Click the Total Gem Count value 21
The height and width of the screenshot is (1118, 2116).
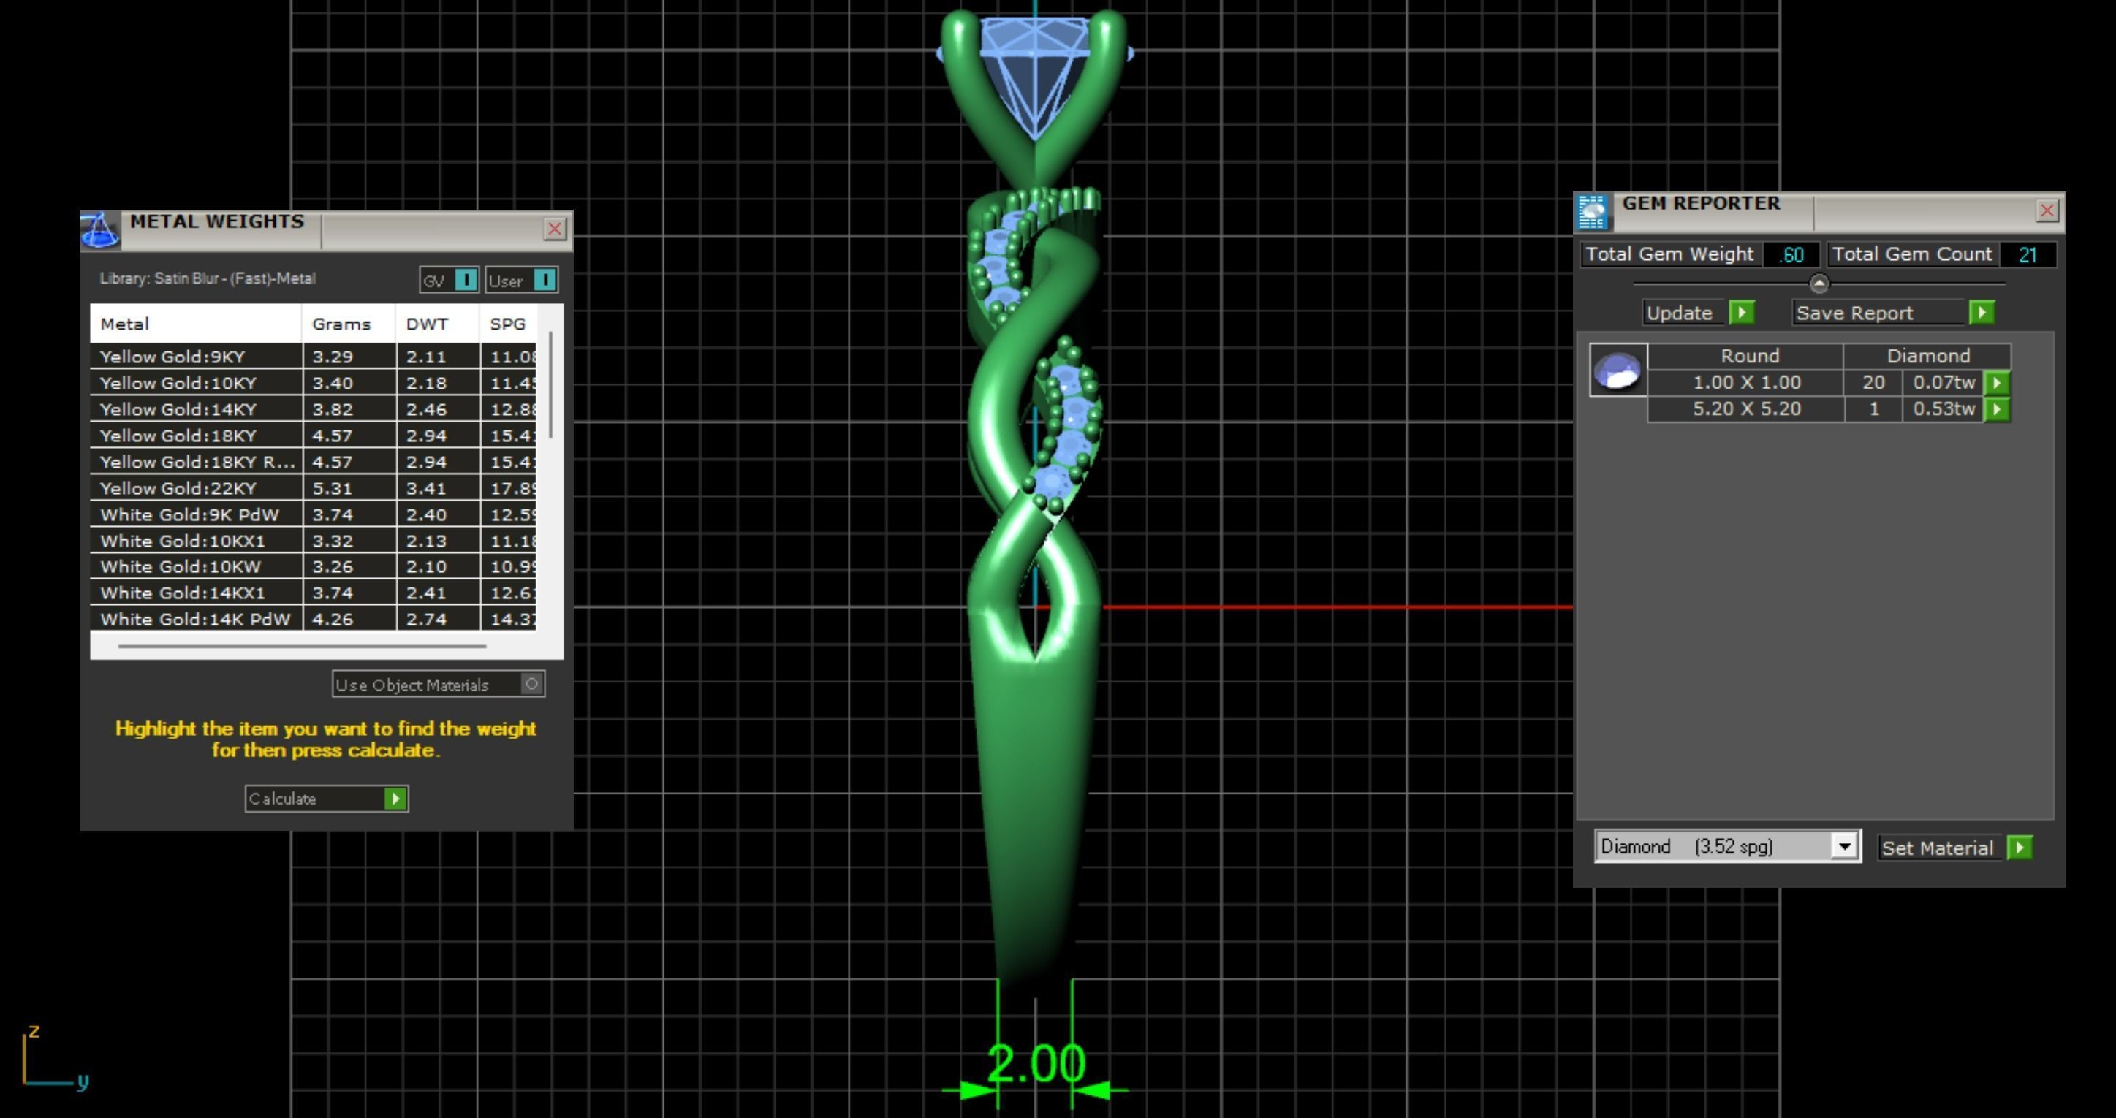[x=2028, y=254]
